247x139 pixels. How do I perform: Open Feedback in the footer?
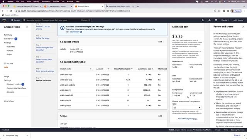click(x=6, y=130)
